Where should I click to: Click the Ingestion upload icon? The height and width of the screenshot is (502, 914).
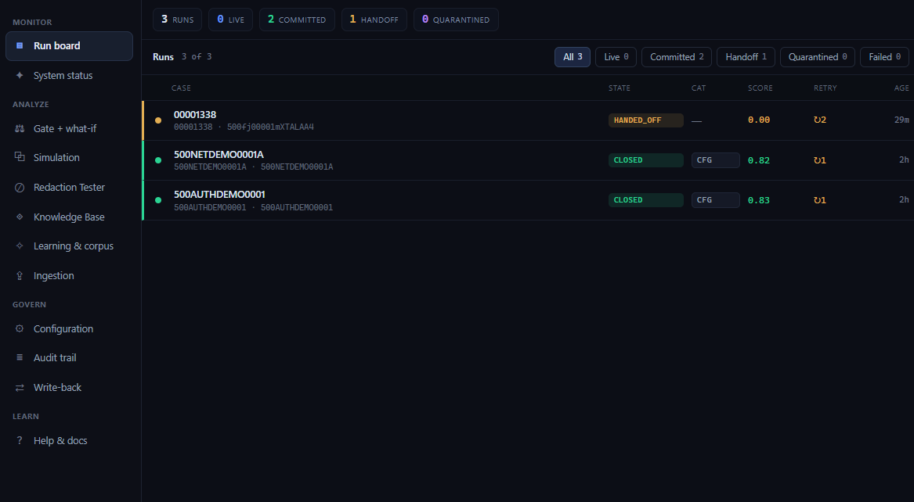[x=20, y=276]
